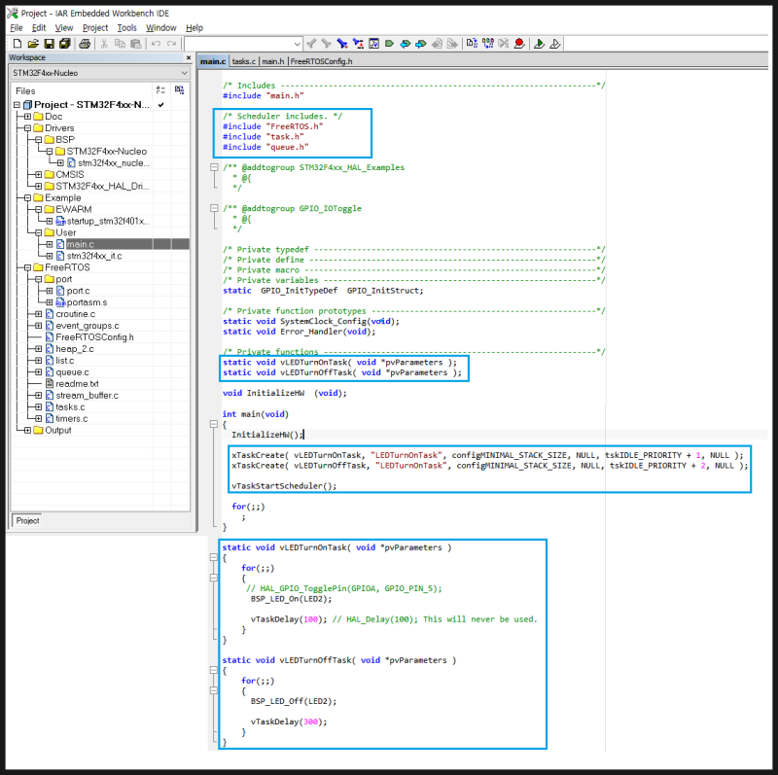Open the Tools menu
Viewport: 778px width, 775px height.
[127, 28]
